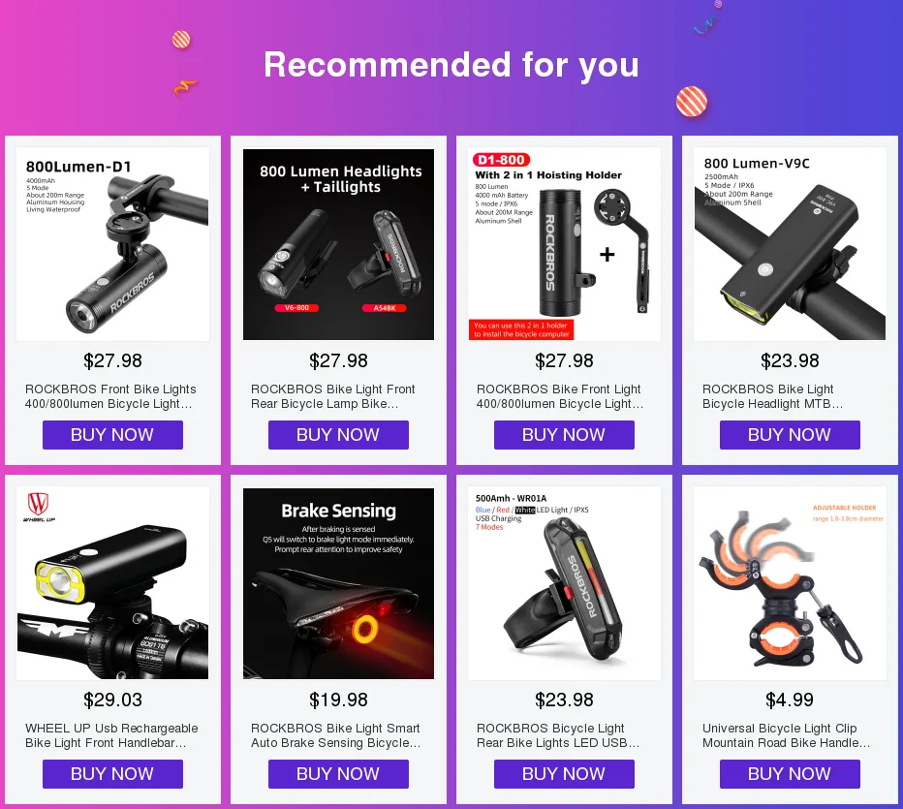
Task: Open the 800 Lumen-V9C headlight image
Action: coord(791,244)
